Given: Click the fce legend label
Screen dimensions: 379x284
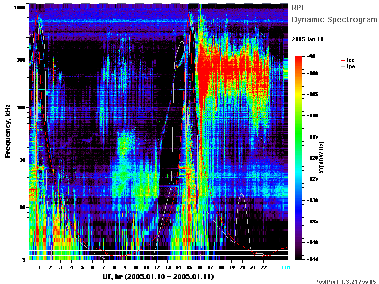Looking at the screenshot, I should (x=351, y=60).
